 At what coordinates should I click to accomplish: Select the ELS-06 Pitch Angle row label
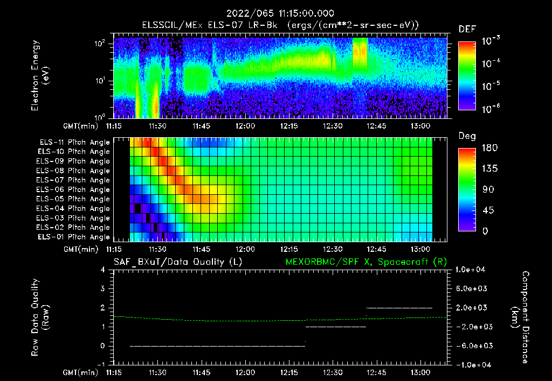tap(73, 190)
